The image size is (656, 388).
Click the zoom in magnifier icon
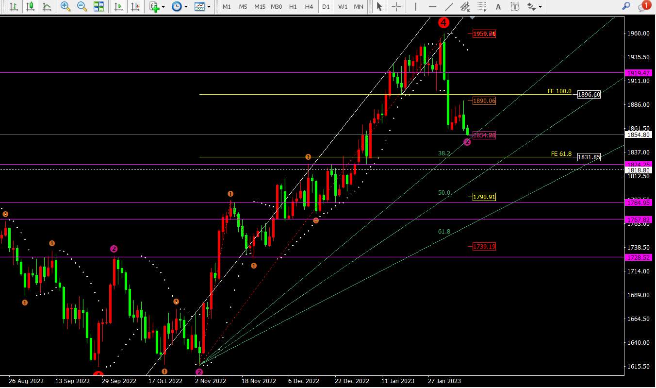coord(66,7)
